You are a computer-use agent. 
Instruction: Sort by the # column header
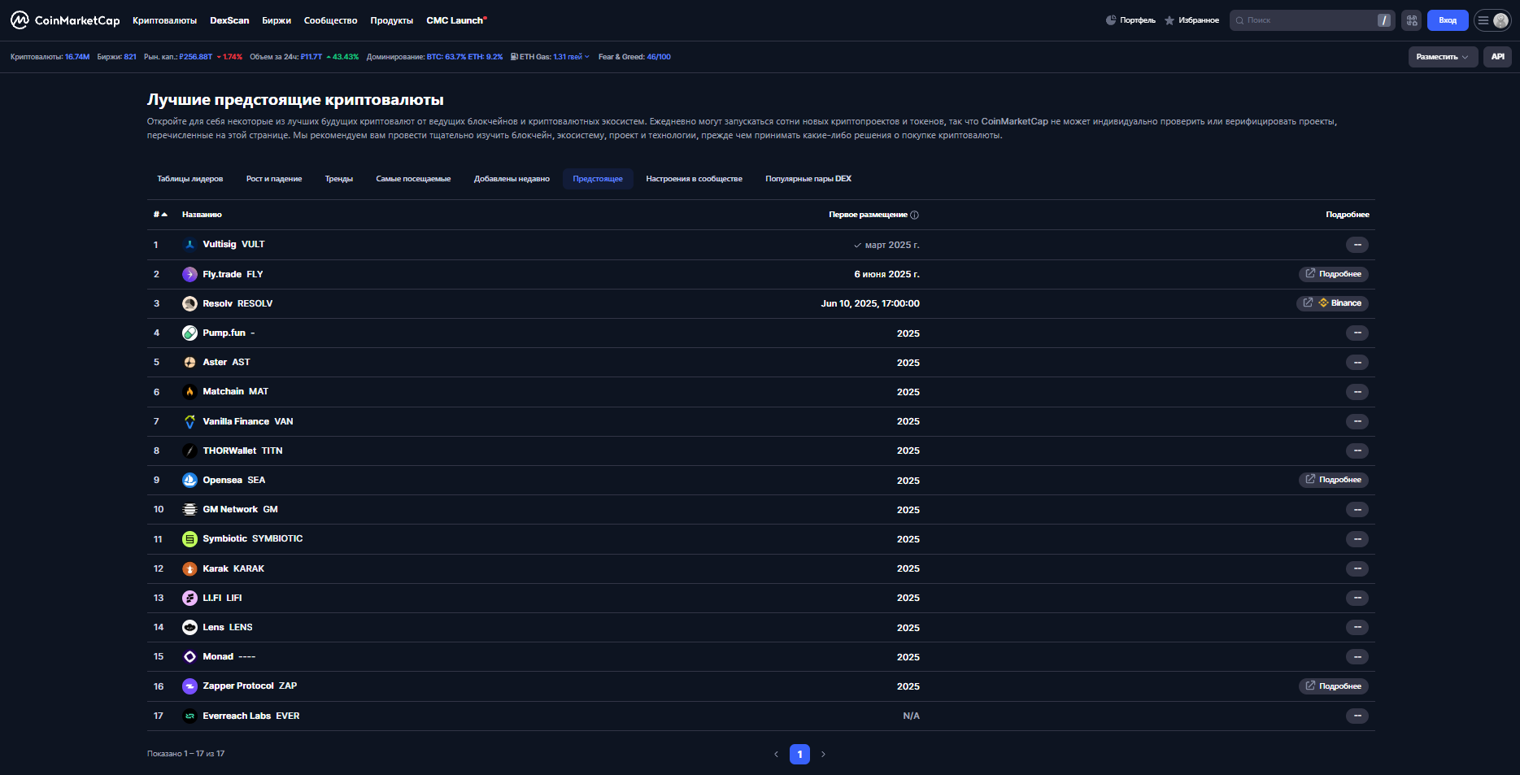point(160,215)
